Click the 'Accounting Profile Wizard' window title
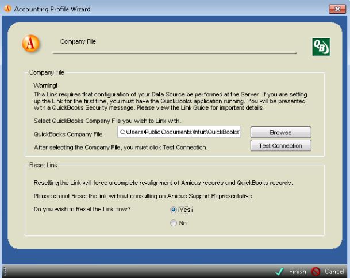 [52, 9]
